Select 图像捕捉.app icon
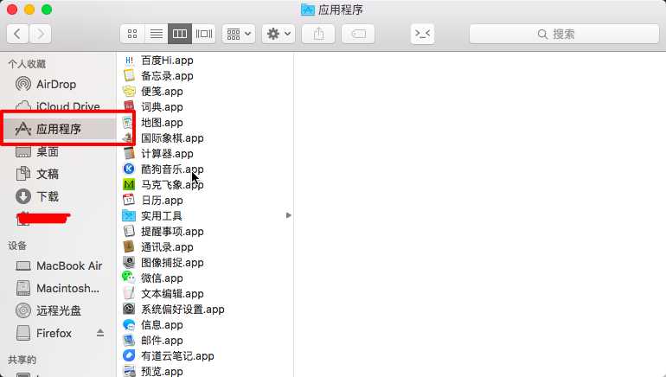 (129, 262)
